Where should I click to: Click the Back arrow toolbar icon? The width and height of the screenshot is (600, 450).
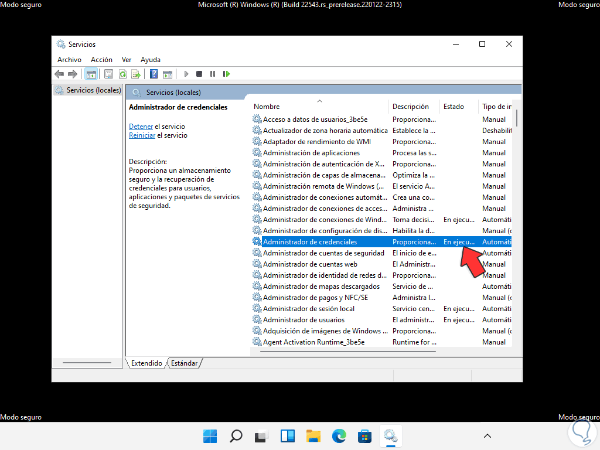pyautogui.click(x=59, y=74)
